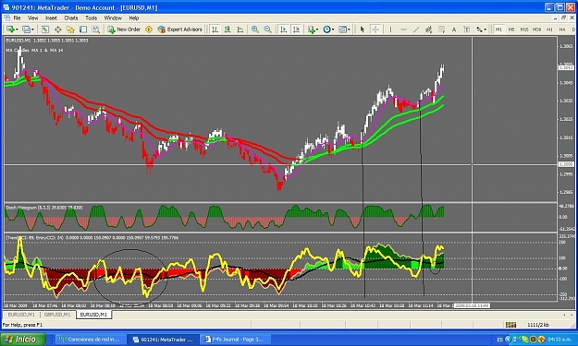The width and height of the screenshot is (578, 346).
Task: Click the Periods clock icon
Action: pos(326,30)
